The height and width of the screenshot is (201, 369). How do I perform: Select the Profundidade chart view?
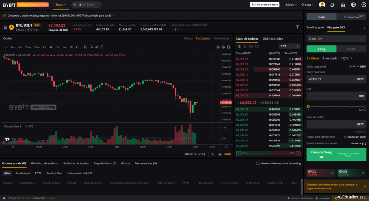[221, 38]
